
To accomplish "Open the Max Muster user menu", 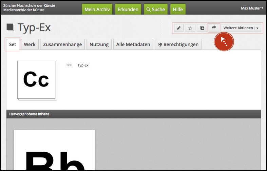I will (x=252, y=8).
